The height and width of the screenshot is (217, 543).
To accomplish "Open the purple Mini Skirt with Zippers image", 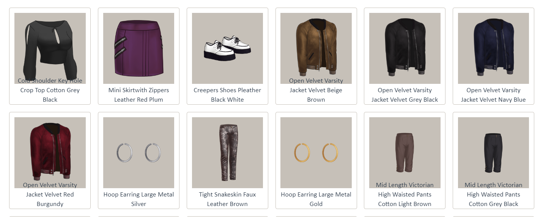I will (139, 48).
